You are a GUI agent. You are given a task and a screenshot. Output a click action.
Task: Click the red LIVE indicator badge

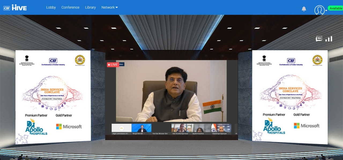tap(113, 65)
